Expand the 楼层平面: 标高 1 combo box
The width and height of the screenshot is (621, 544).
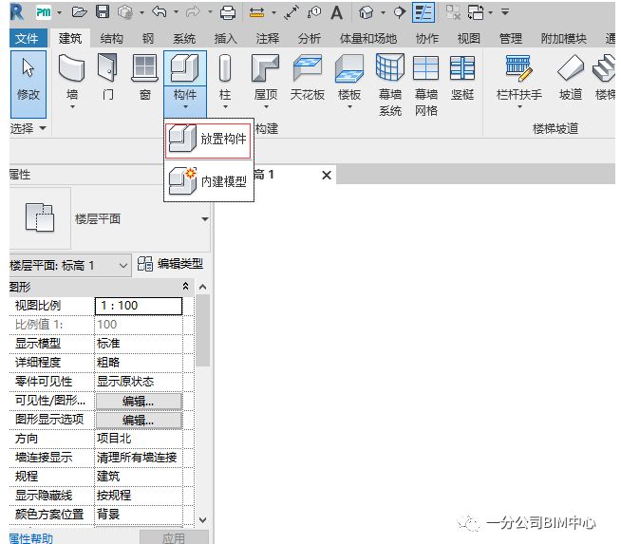point(122,266)
